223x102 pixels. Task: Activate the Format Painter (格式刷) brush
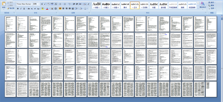8,8
